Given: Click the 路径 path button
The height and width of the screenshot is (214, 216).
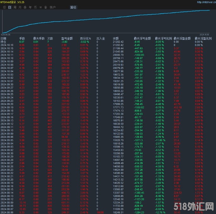Looking at the screenshot, I should [73, 7].
